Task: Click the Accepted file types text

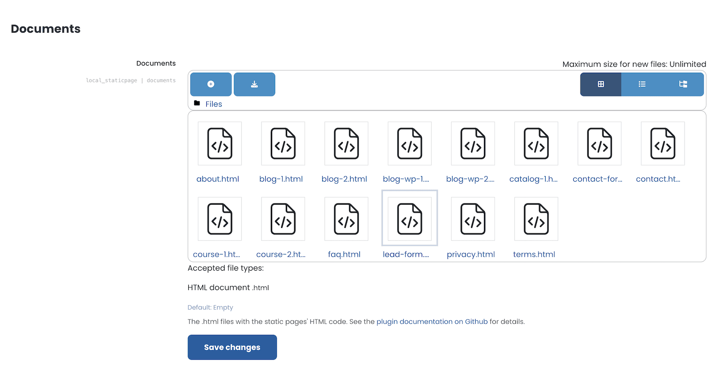Action: pos(226,268)
